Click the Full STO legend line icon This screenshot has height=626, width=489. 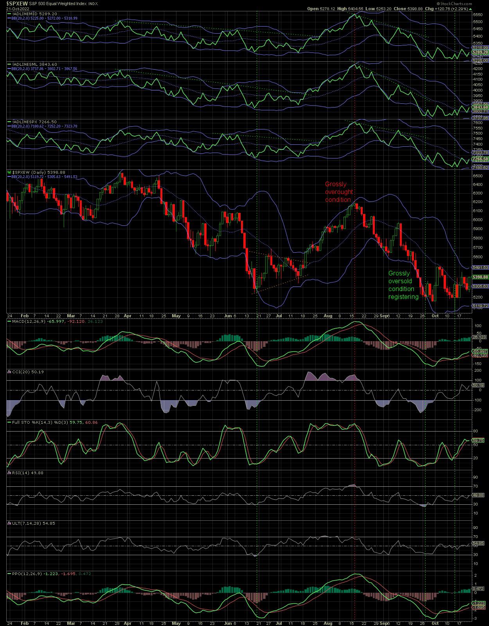tap(9, 422)
